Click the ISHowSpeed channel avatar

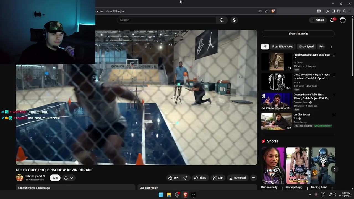coord(20,178)
